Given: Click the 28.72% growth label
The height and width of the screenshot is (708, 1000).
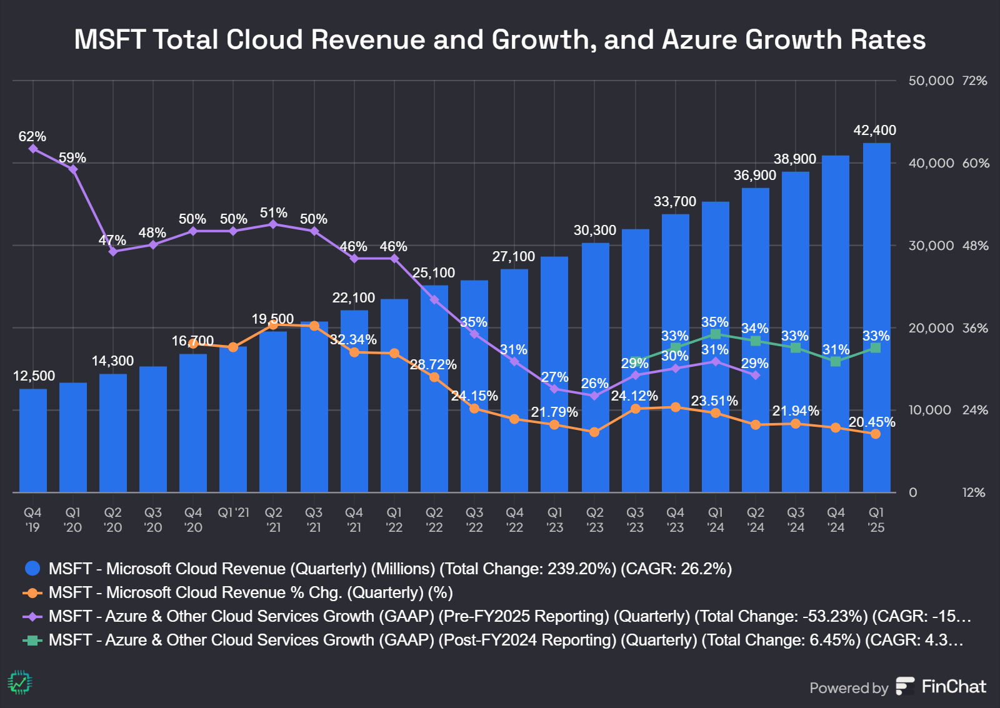Looking at the screenshot, I should [x=433, y=364].
